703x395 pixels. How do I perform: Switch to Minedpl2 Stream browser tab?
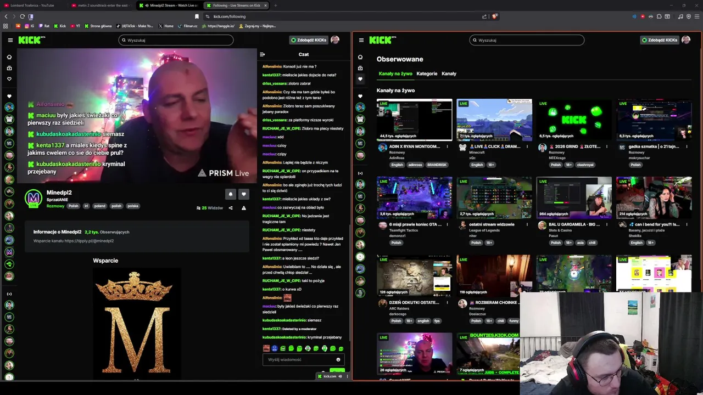click(x=169, y=5)
